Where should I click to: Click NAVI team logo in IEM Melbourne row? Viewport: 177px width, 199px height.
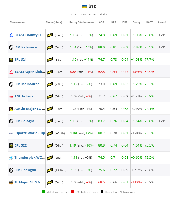(x=50, y=84)
